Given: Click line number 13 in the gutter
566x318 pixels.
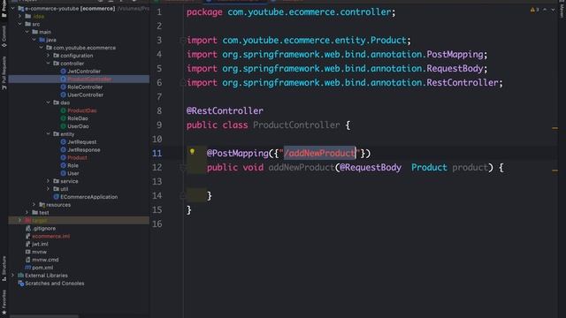Looking at the screenshot, I should (157, 182).
